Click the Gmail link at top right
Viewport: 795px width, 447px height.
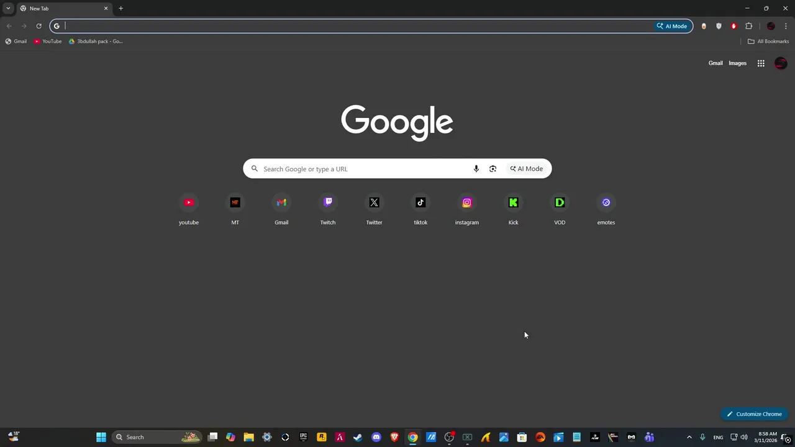click(715, 63)
